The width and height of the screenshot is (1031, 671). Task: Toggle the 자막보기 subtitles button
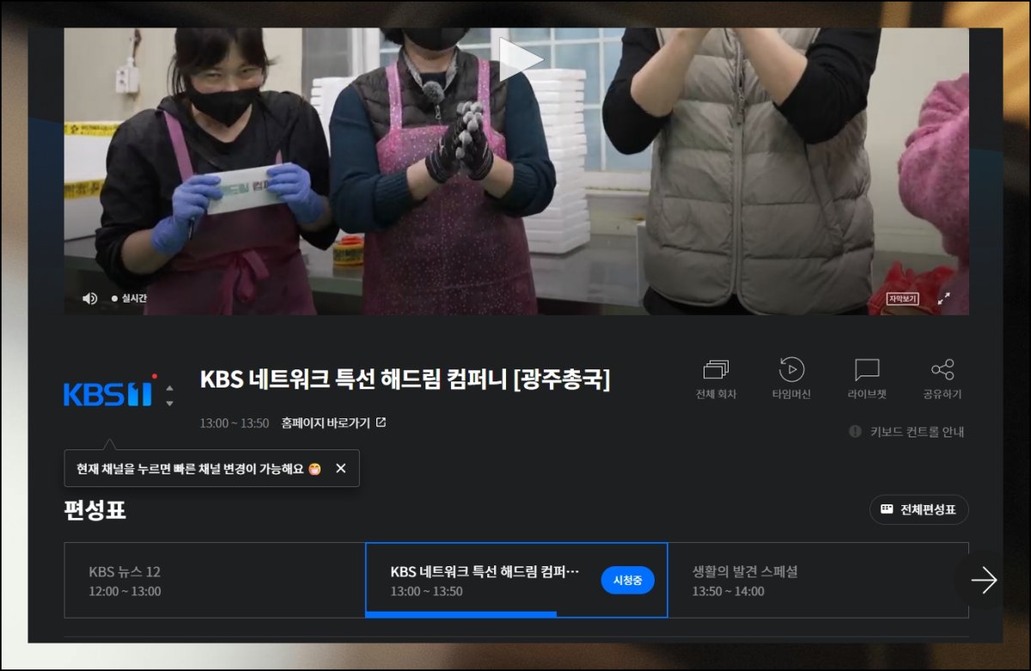coord(903,299)
